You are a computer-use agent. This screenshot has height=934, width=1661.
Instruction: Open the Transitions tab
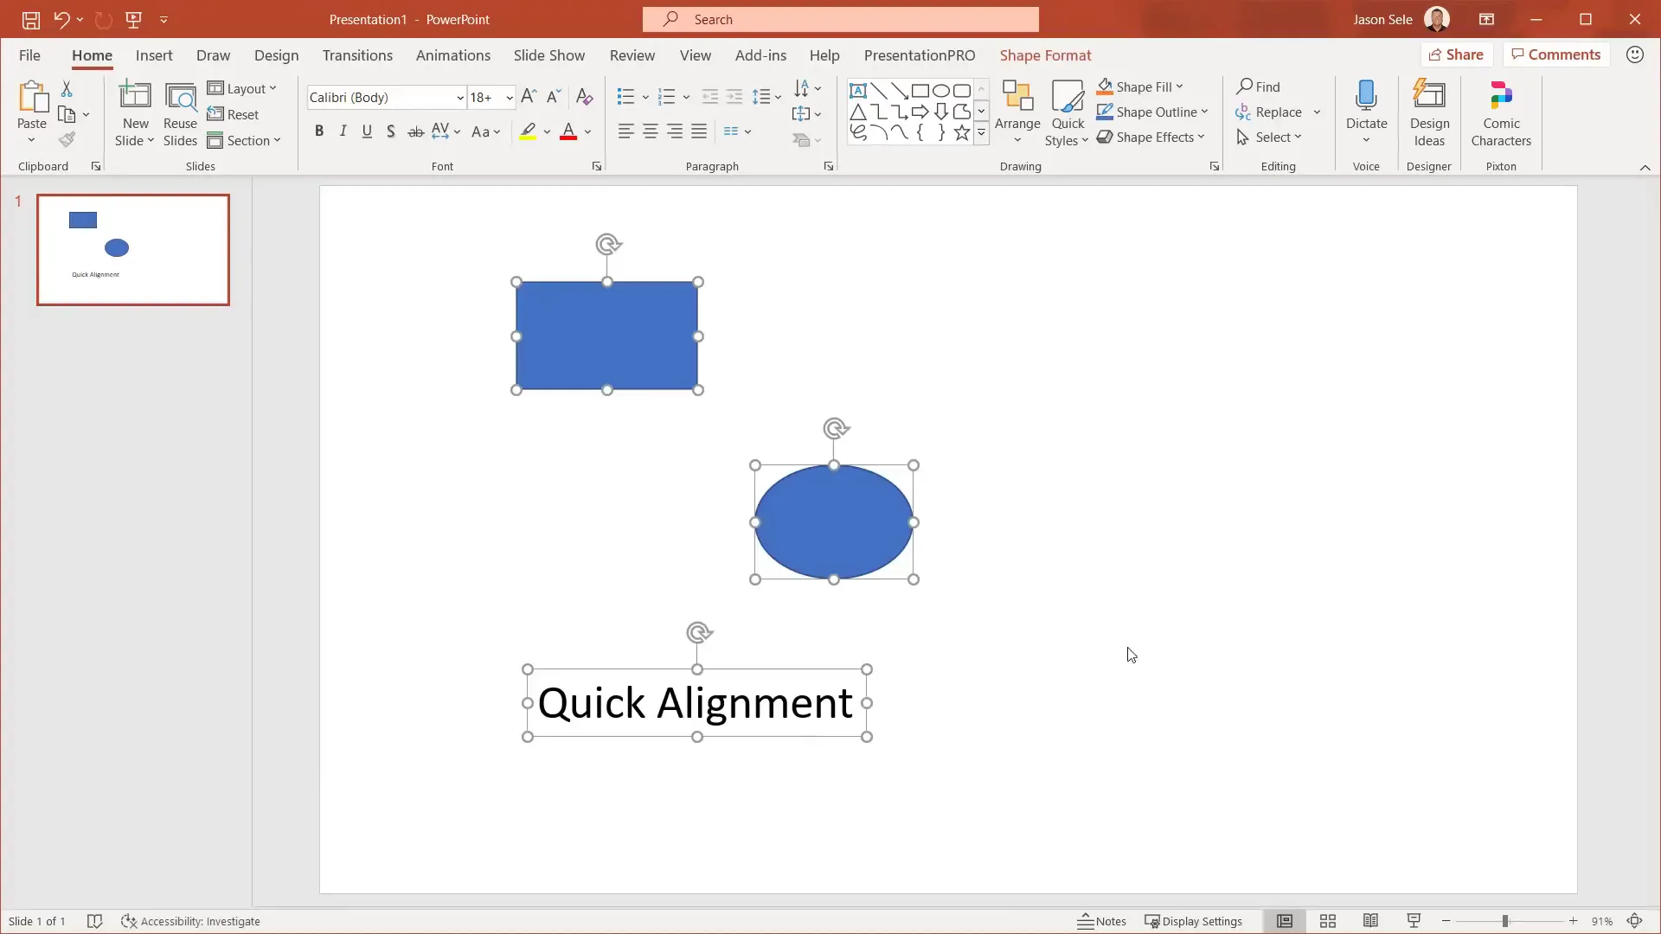357,55
